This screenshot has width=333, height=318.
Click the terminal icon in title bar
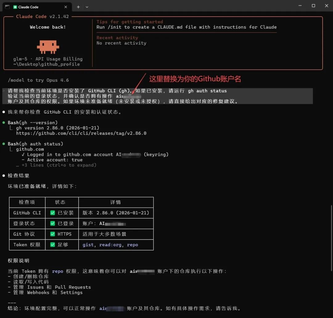click(x=7, y=7)
